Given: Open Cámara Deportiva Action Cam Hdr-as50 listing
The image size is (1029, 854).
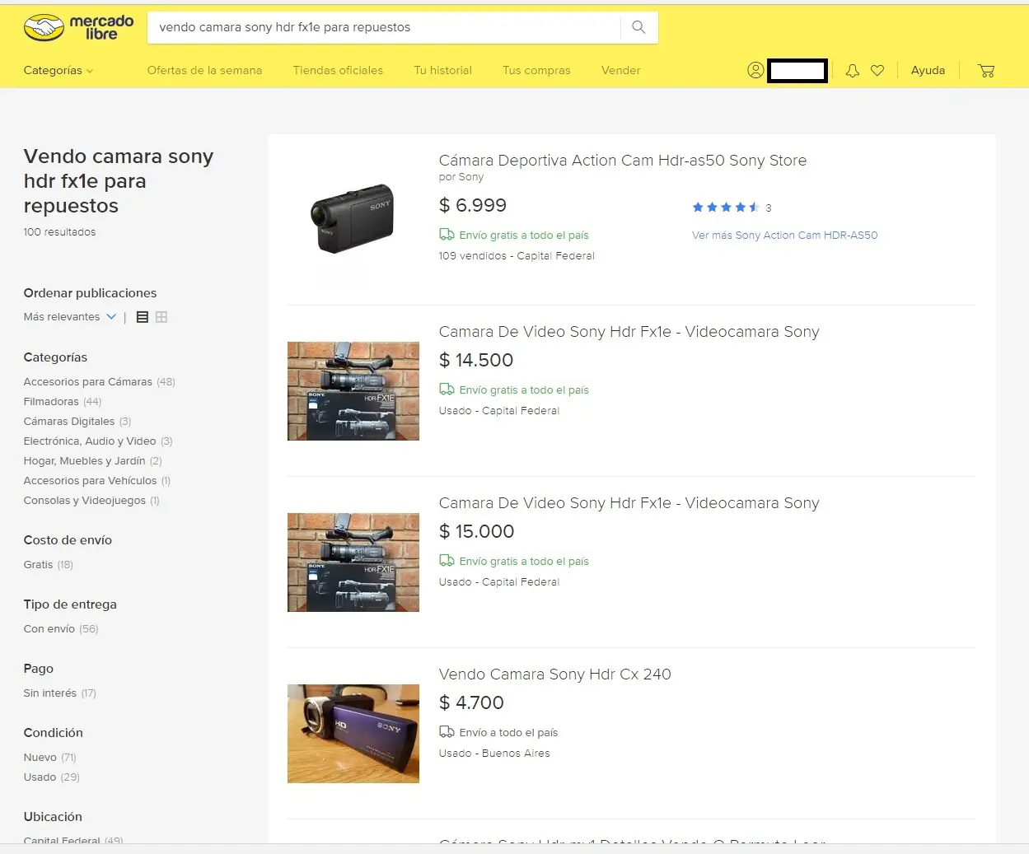Looking at the screenshot, I should click(x=623, y=161).
